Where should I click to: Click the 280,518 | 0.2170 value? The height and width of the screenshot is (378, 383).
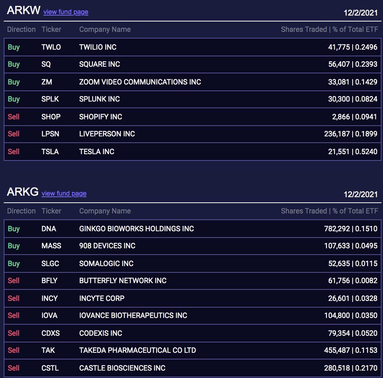[351, 368]
